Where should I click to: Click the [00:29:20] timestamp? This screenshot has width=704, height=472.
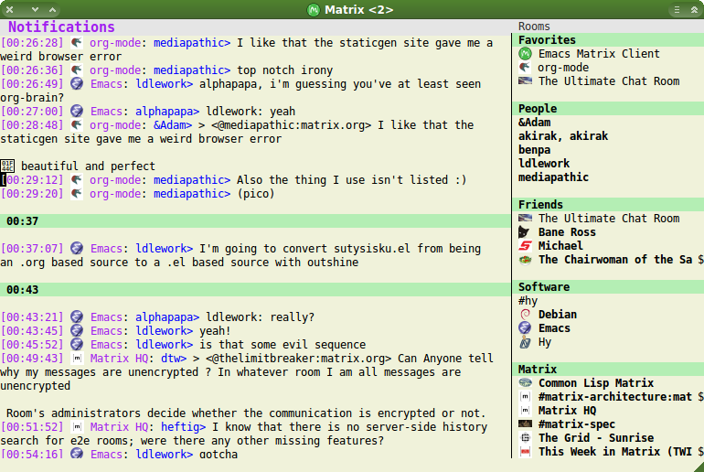32,194
